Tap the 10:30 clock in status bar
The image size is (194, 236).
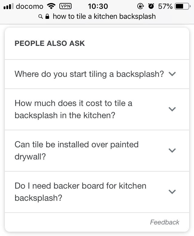point(98,6)
